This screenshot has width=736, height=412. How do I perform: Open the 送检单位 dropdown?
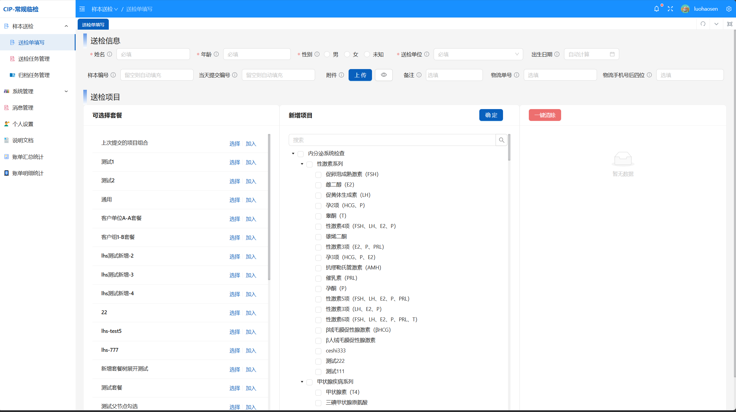click(478, 54)
